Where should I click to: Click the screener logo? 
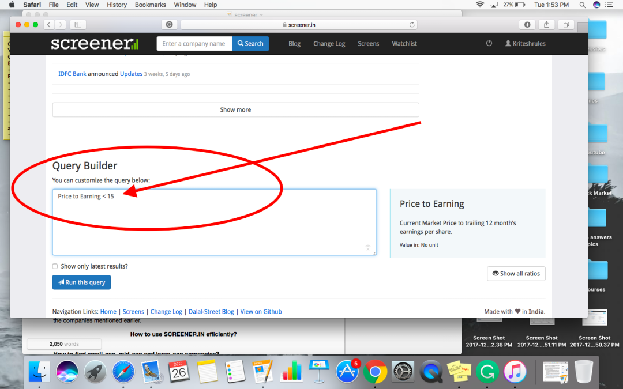tap(95, 44)
